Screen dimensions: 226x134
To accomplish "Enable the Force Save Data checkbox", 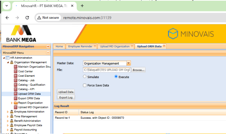I will pos(85,85).
